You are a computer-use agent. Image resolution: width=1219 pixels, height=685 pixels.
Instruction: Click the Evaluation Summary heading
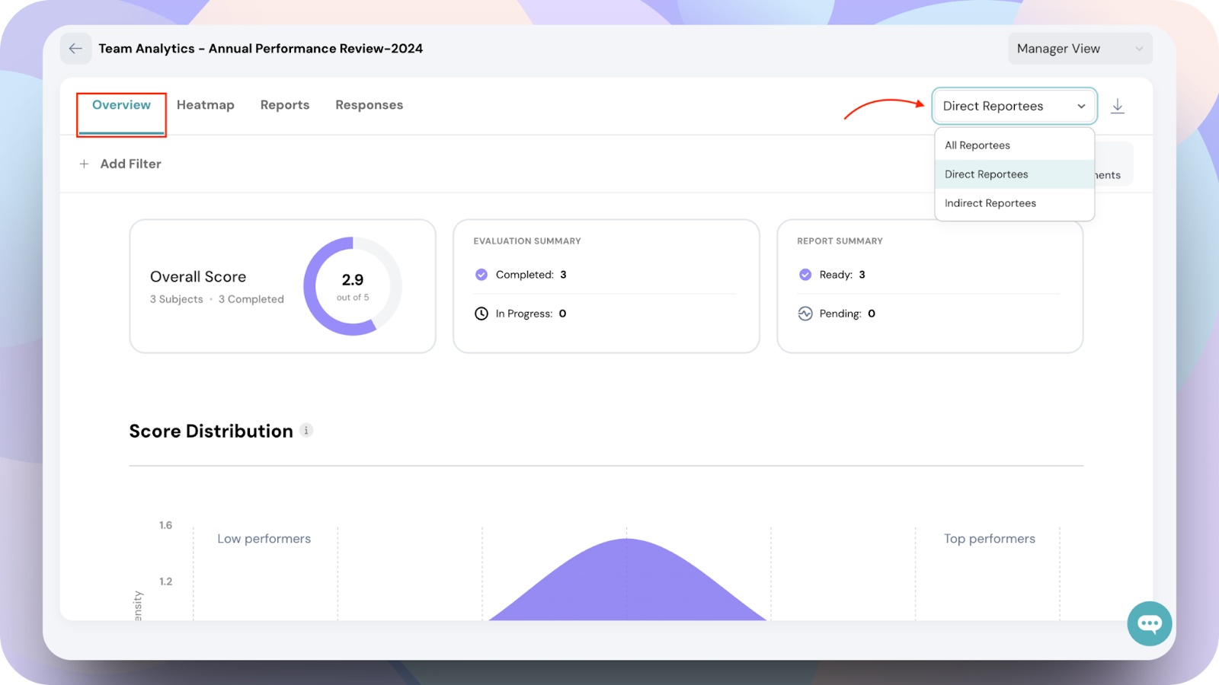point(527,241)
